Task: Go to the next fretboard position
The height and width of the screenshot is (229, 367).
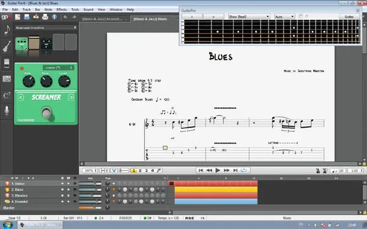Action: [213, 16]
